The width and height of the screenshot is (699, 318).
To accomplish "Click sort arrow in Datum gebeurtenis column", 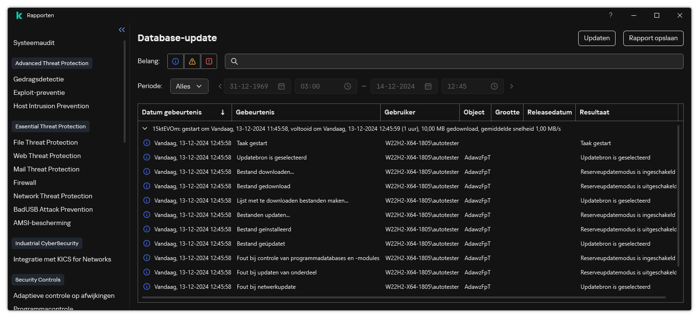I will point(222,113).
